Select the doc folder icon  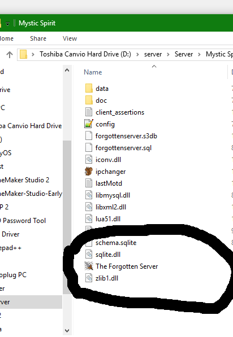pyautogui.click(x=89, y=100)
